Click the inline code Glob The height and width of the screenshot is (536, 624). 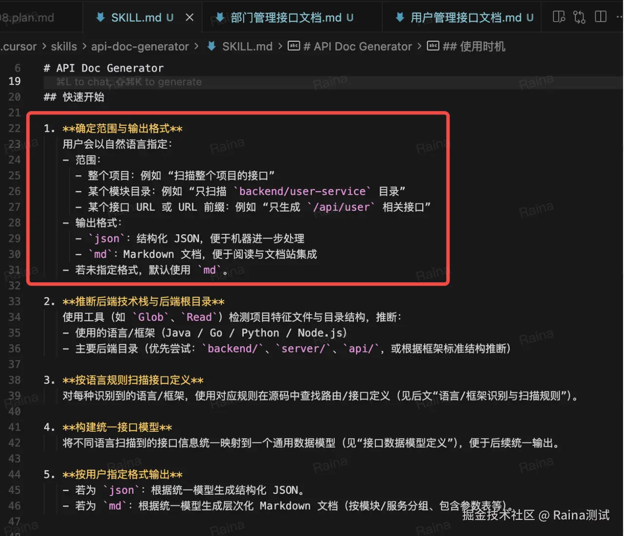click(151, 317)
